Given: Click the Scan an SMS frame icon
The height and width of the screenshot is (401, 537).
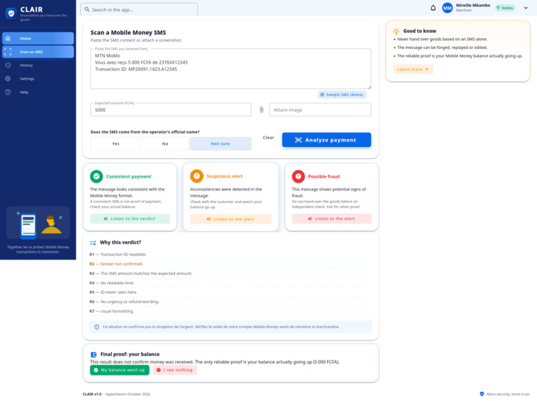Looking at the screenshot, I should [x=8, y=52].
